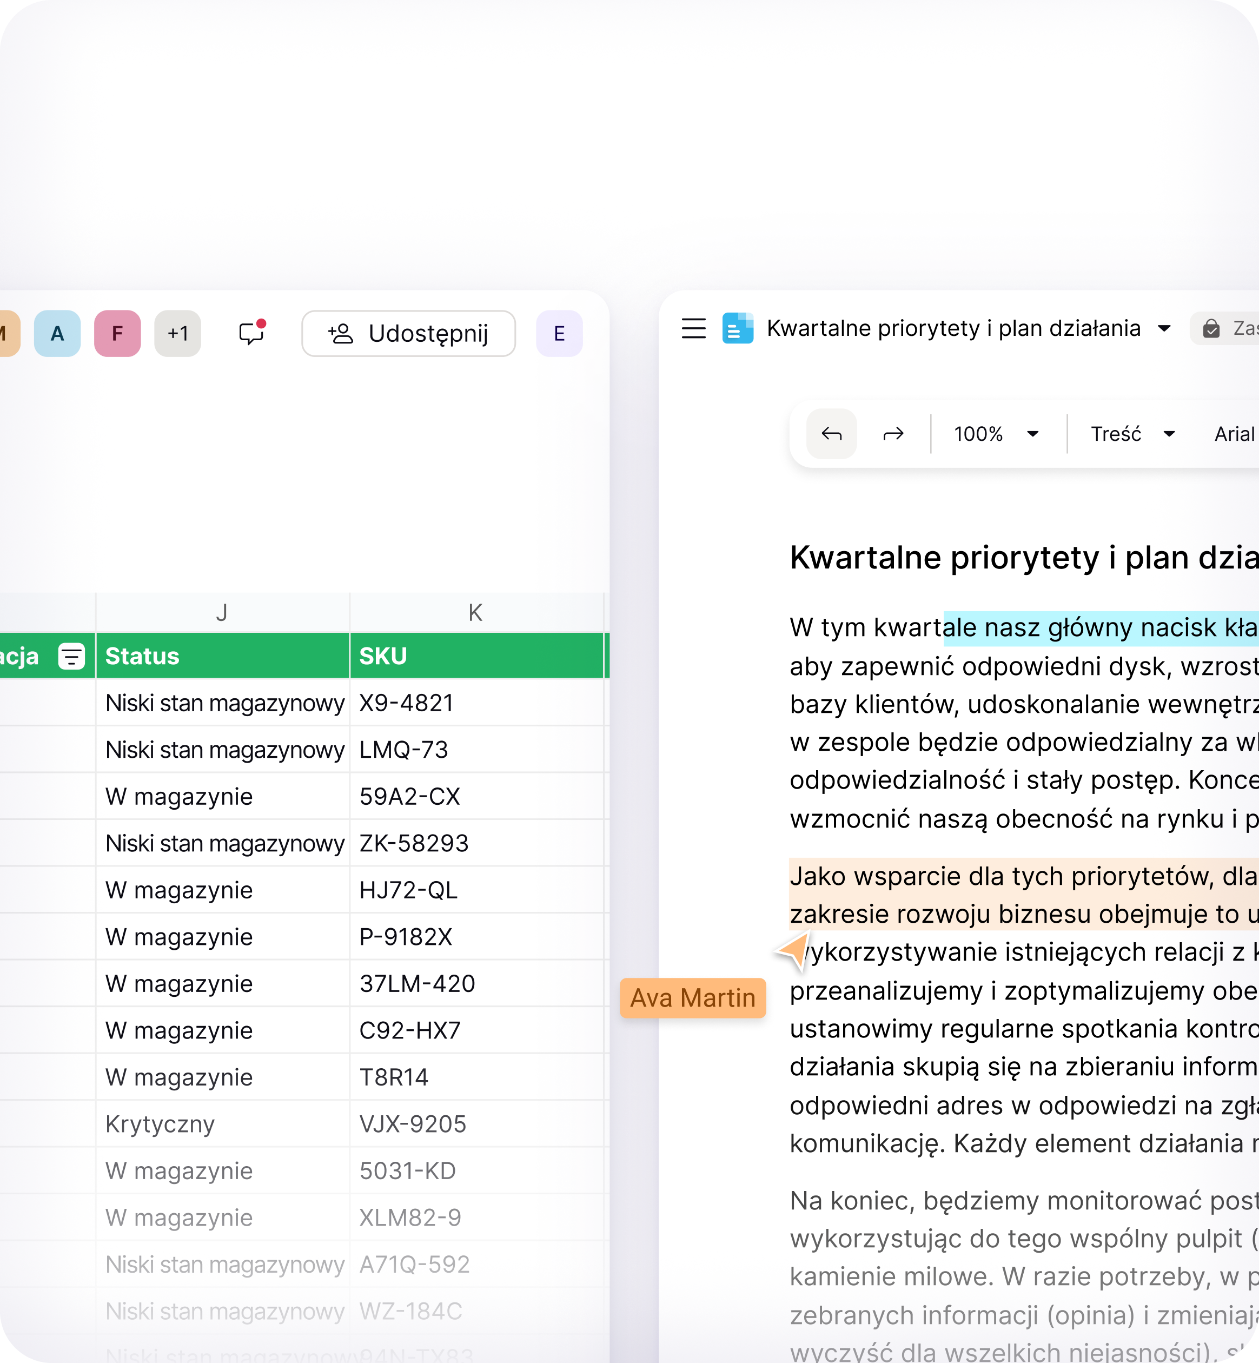Click the blue document file icon

(738, 328)
